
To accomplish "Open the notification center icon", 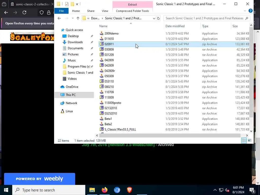I will tap(252, 190).
